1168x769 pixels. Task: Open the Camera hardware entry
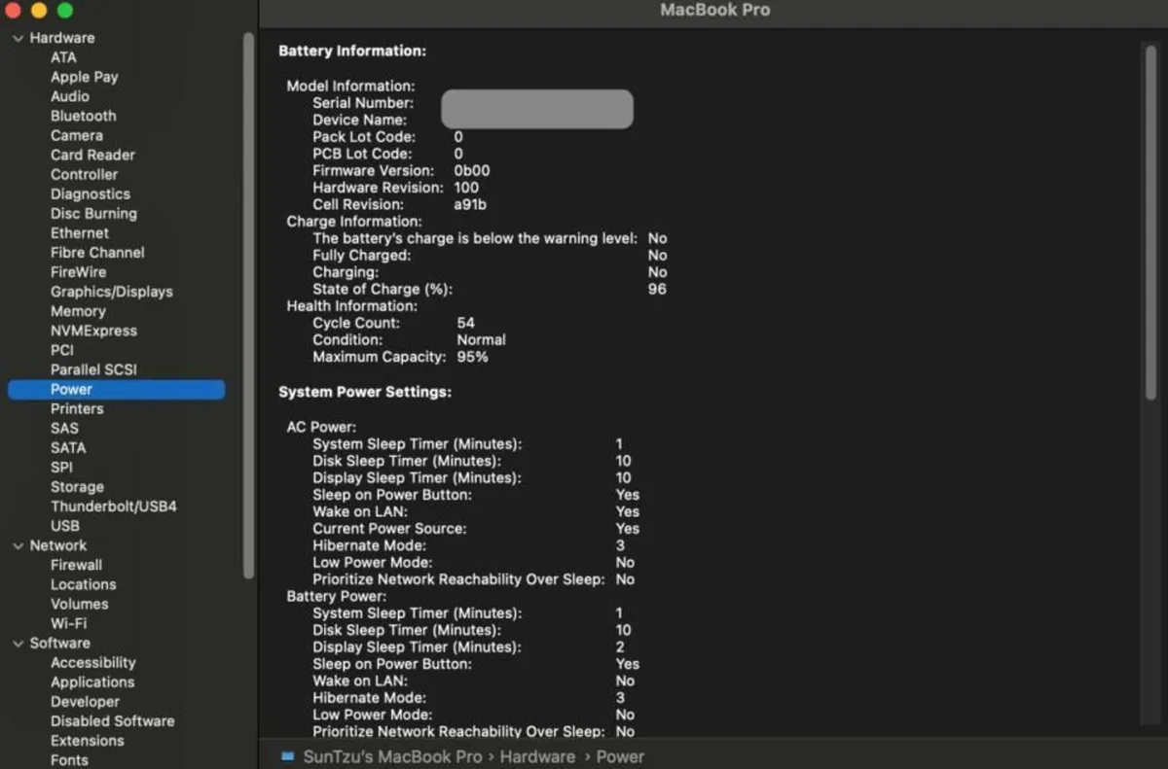(x=77, y=135)
